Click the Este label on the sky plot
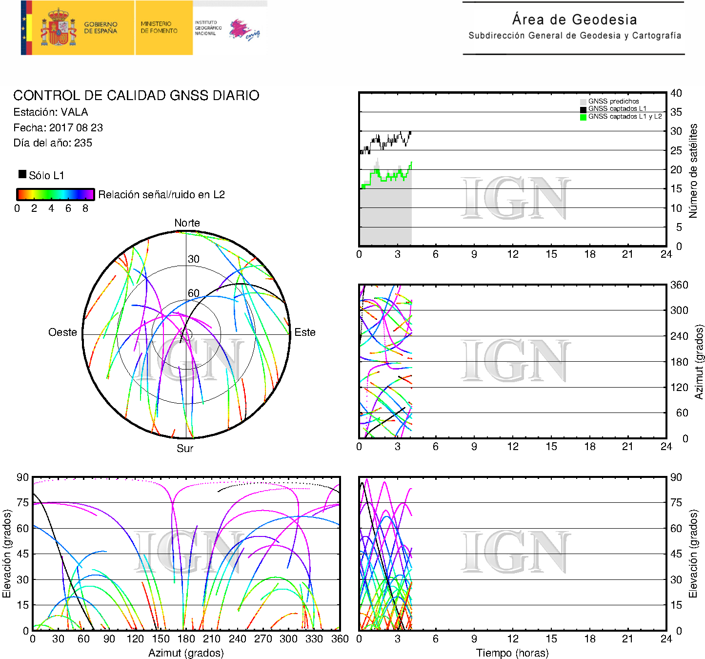Screen dimensions: 705x659 (x=305, y=332)
